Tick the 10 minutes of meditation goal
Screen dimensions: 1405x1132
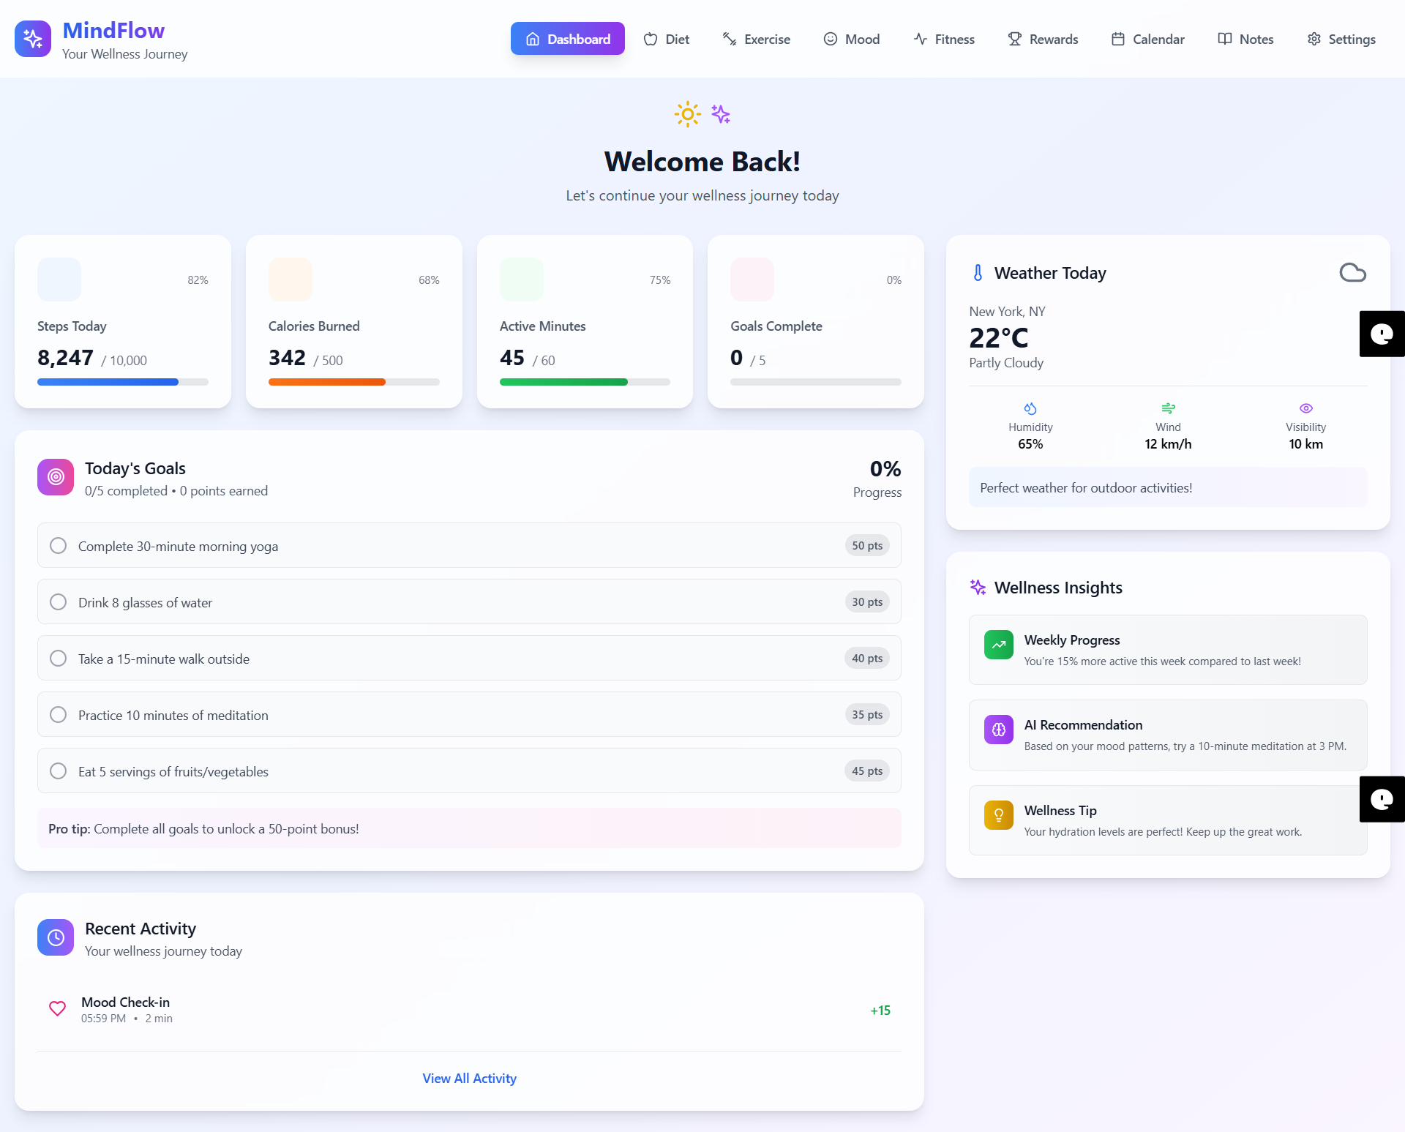[x=59, y=715]
